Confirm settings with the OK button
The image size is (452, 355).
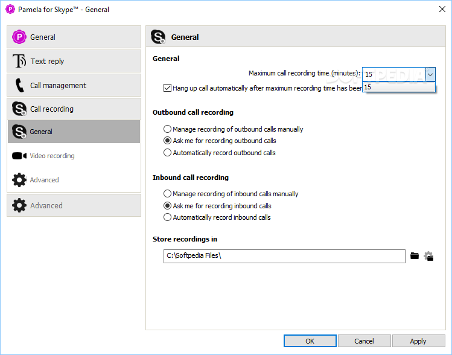click(x=310, y=341)
